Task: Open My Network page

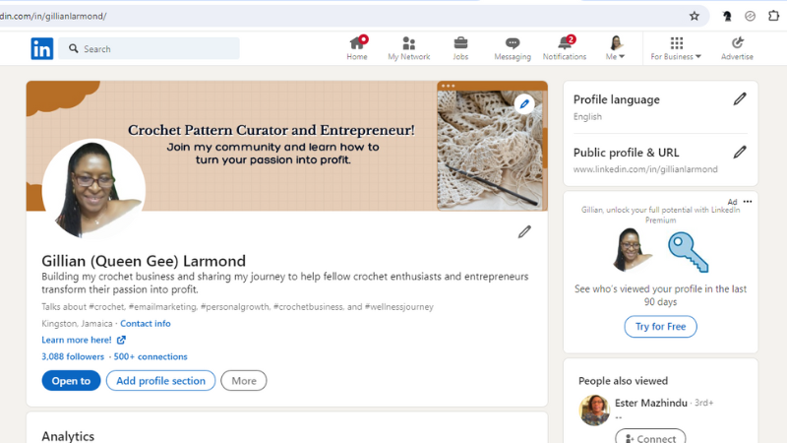Action: (x=408, y=48)
